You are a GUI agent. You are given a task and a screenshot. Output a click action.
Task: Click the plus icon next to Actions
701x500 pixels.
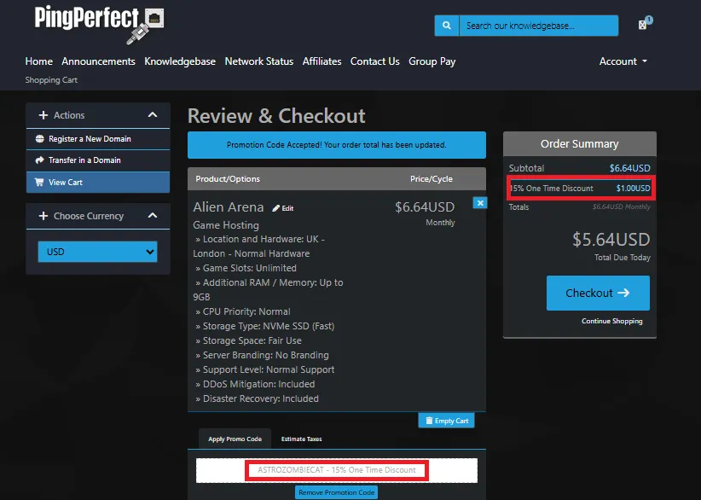(x=43, y=115)
